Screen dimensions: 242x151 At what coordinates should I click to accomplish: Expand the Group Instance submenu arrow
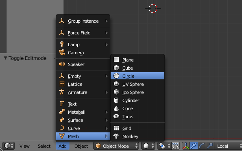pos(107,21)
